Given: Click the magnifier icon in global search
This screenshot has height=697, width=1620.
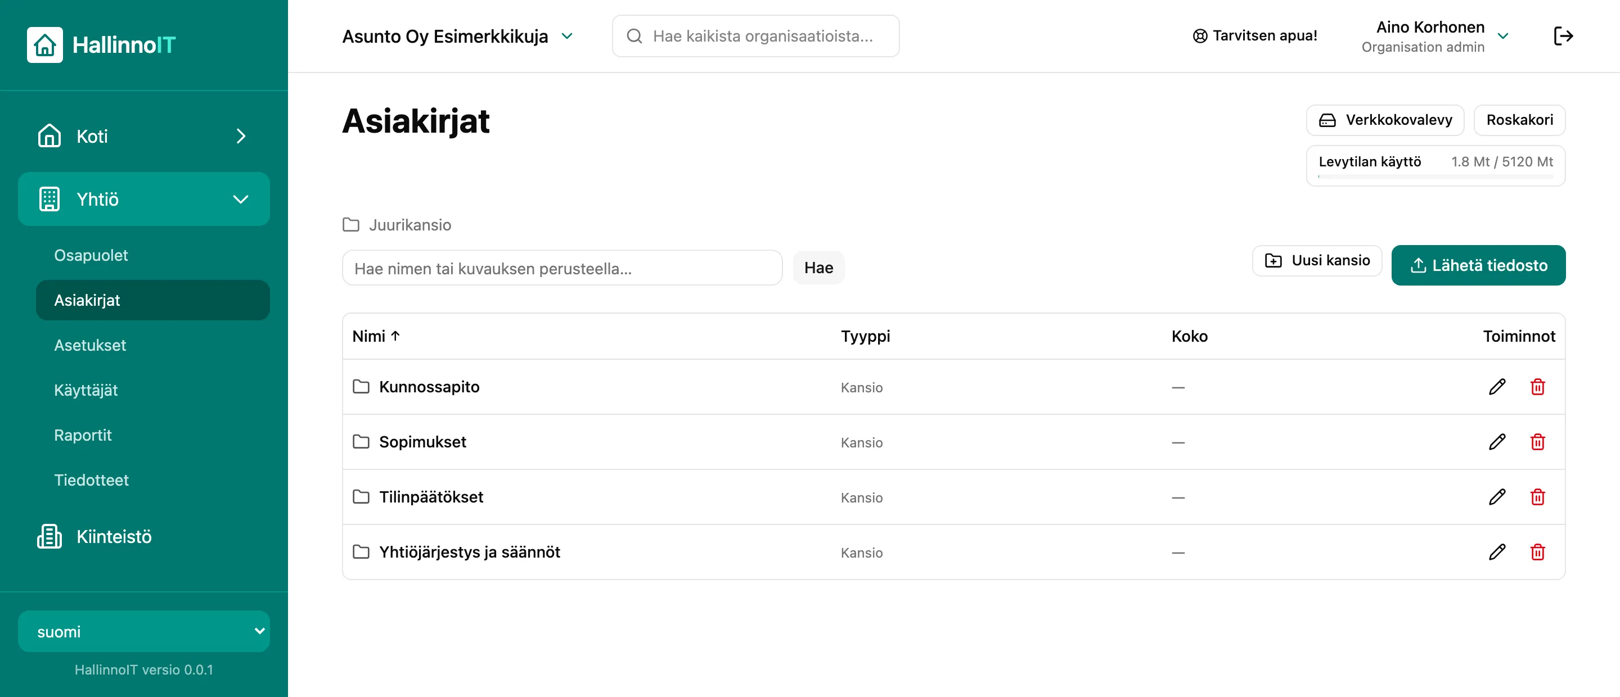Looking at the screenshot, I should click(634, 36).
